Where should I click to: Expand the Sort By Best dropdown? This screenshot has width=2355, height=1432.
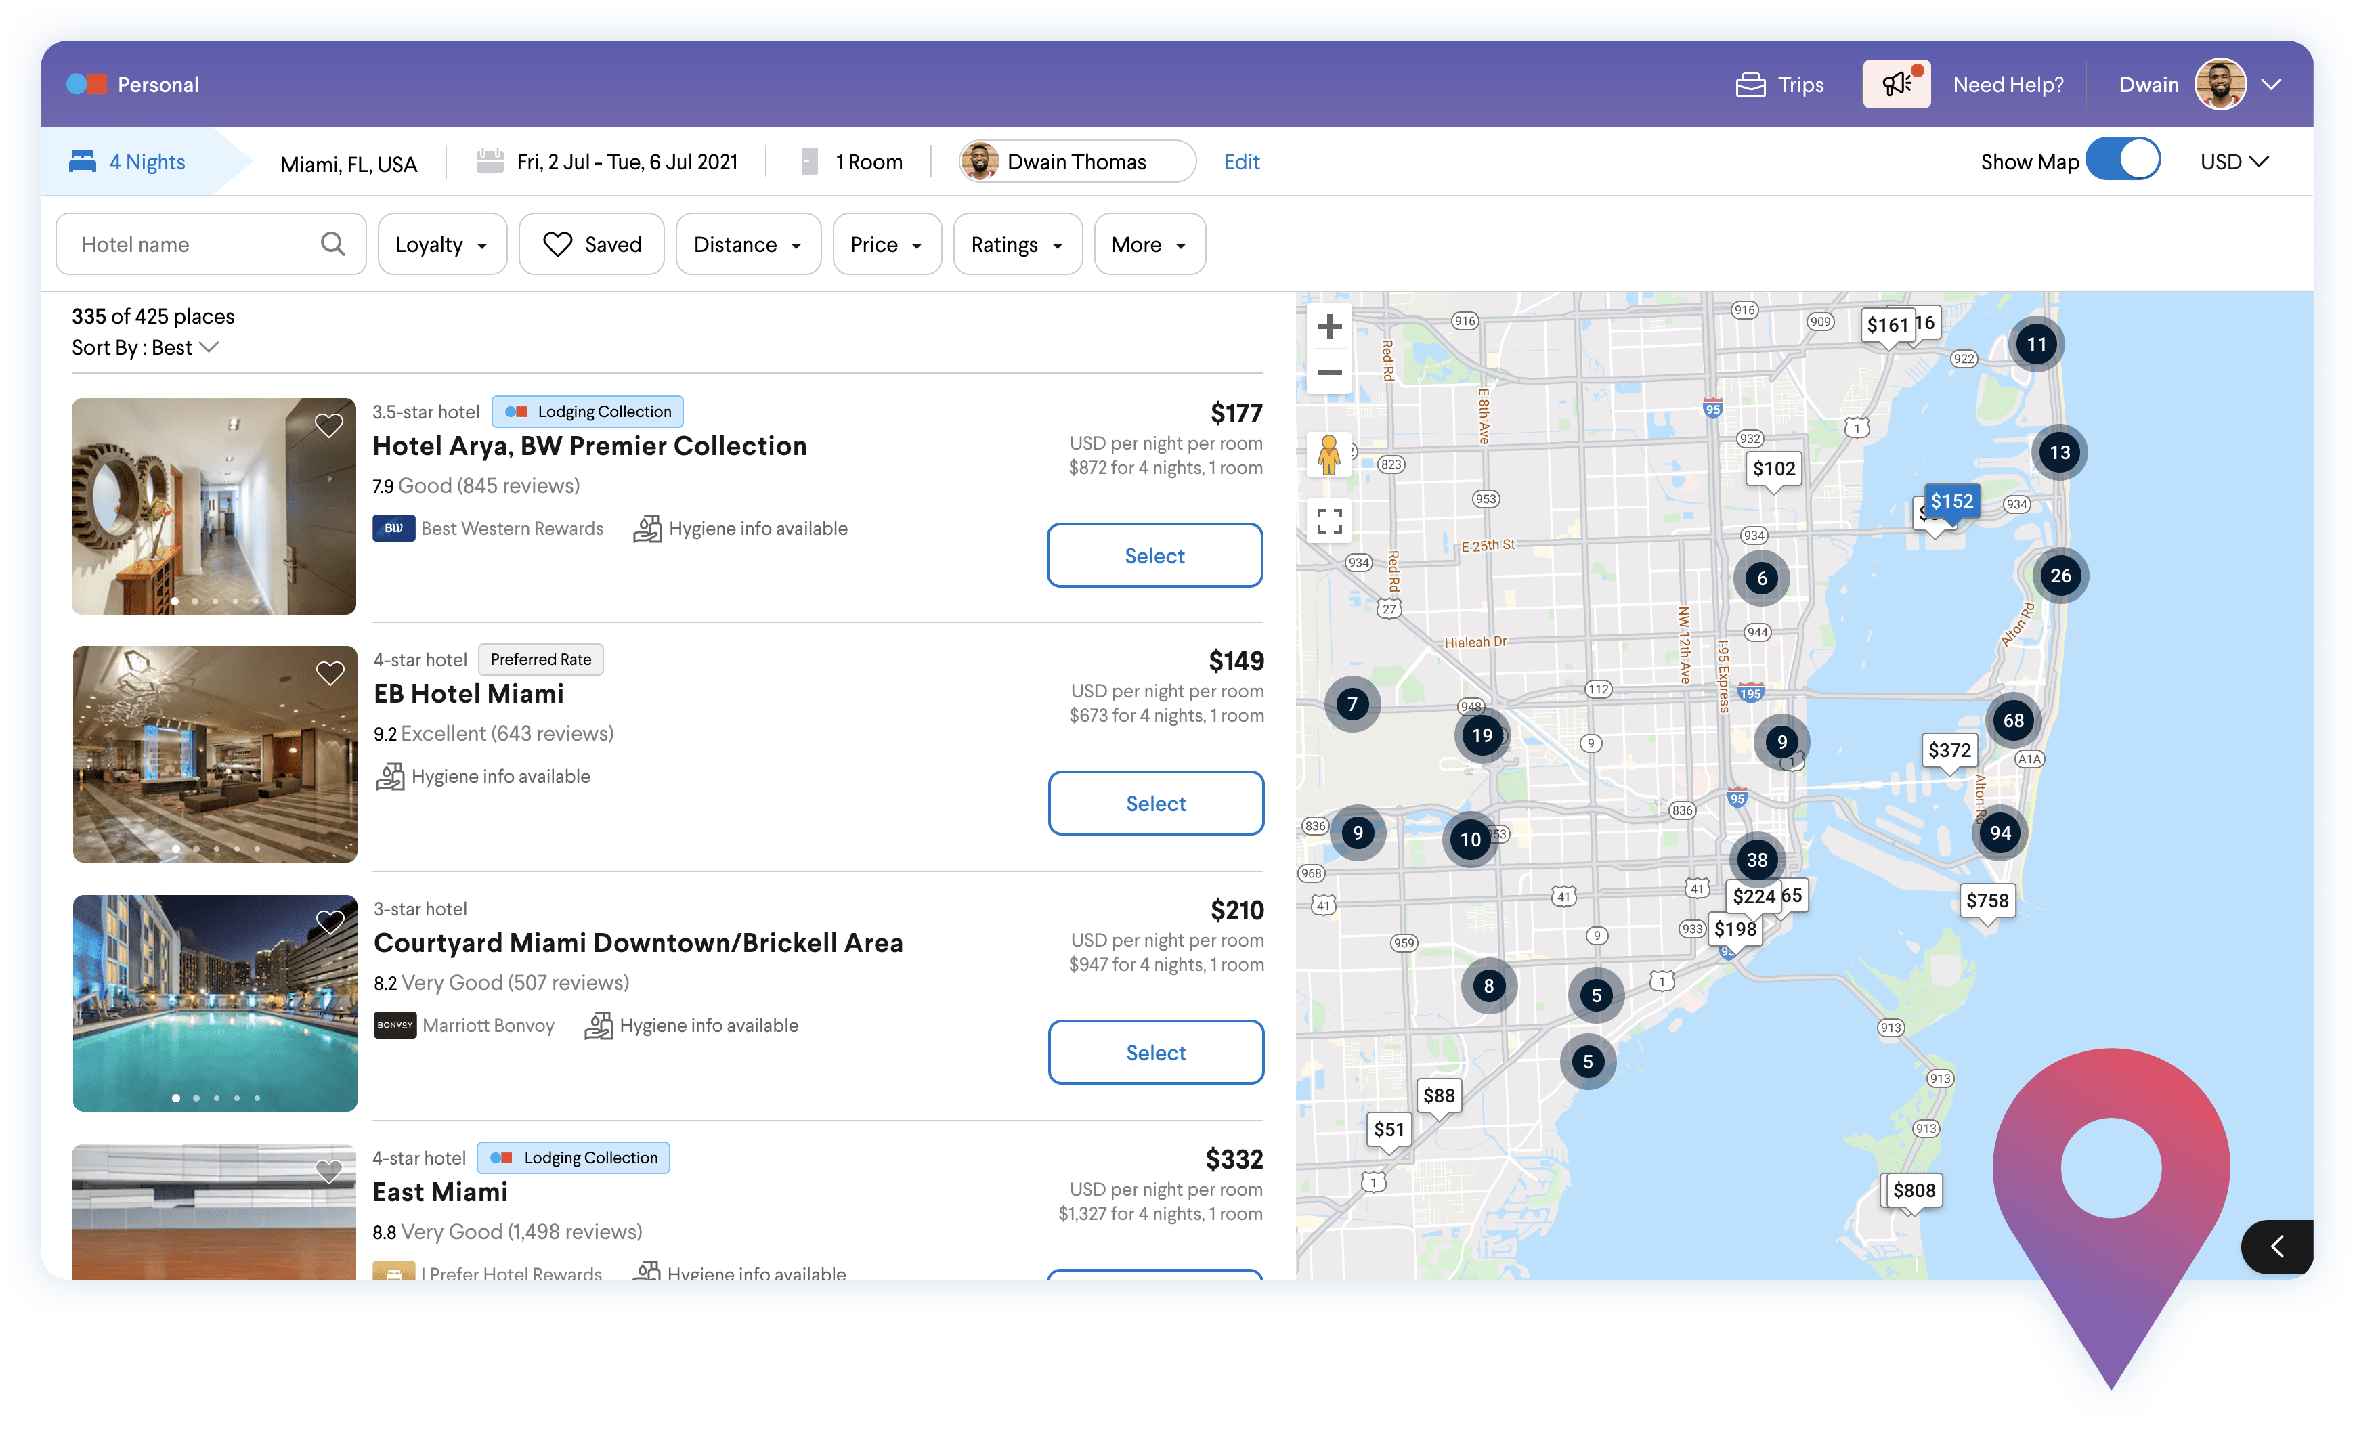point(146,348)
